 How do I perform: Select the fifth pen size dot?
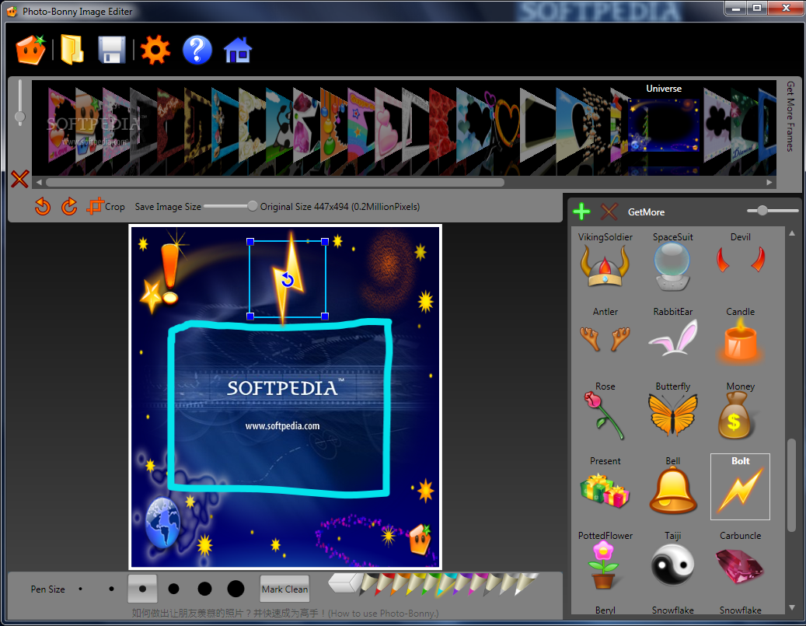[204, 589]
